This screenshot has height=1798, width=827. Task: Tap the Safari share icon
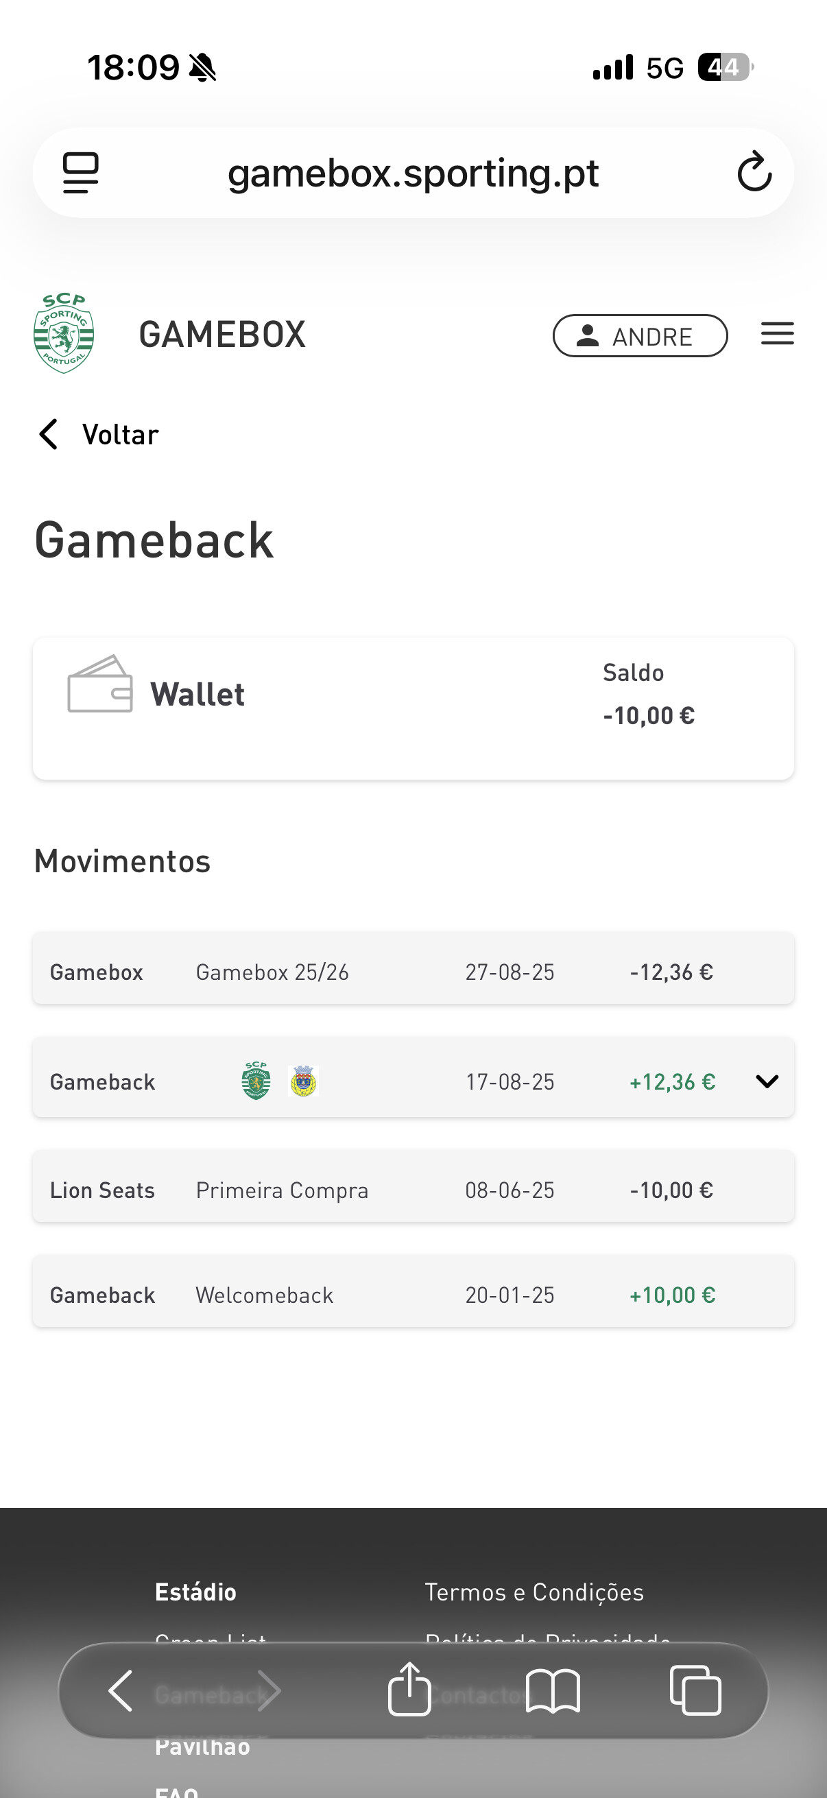click(409, 1689)
